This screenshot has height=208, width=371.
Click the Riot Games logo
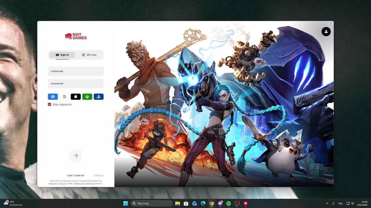(x=76, y=36)
